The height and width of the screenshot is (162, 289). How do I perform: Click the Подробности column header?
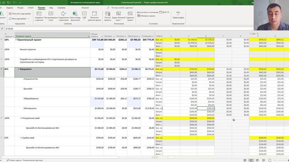coord(159,36)
